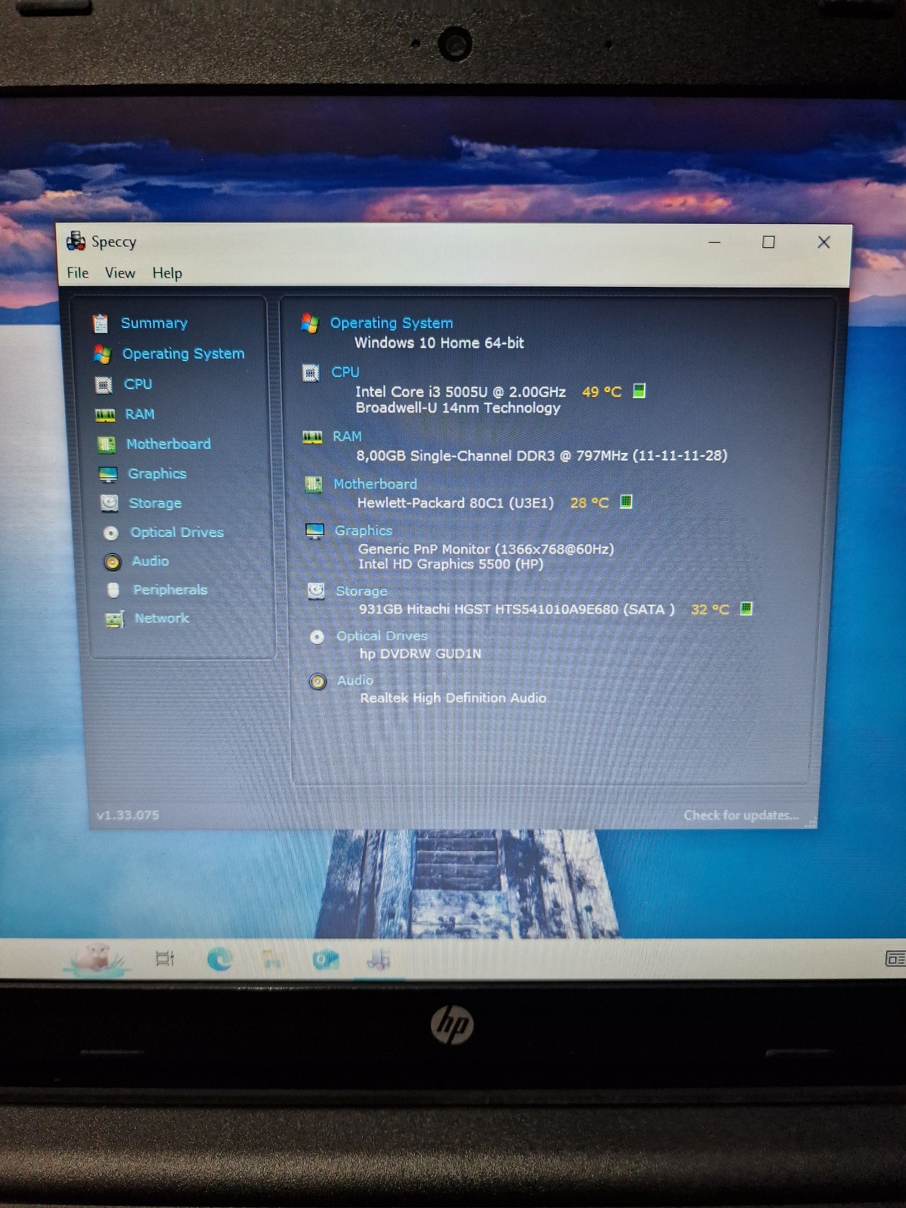The width and height of the screenshot is (906, 1208).
Task: Click the sidebar Network icon
Action: 115,619
